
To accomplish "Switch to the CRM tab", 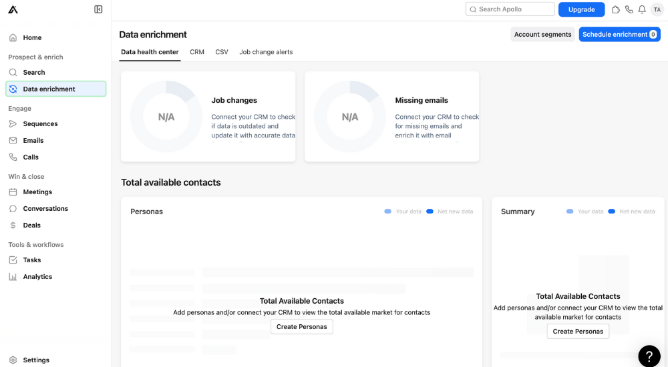I will (197, 52).
